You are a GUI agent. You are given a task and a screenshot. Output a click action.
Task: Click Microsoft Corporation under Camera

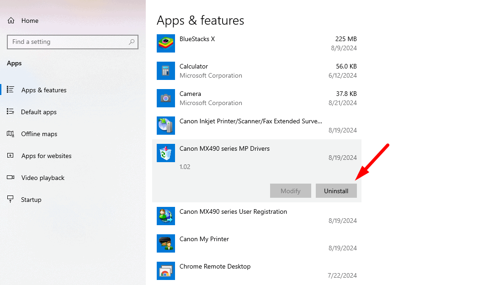[211, 103]
